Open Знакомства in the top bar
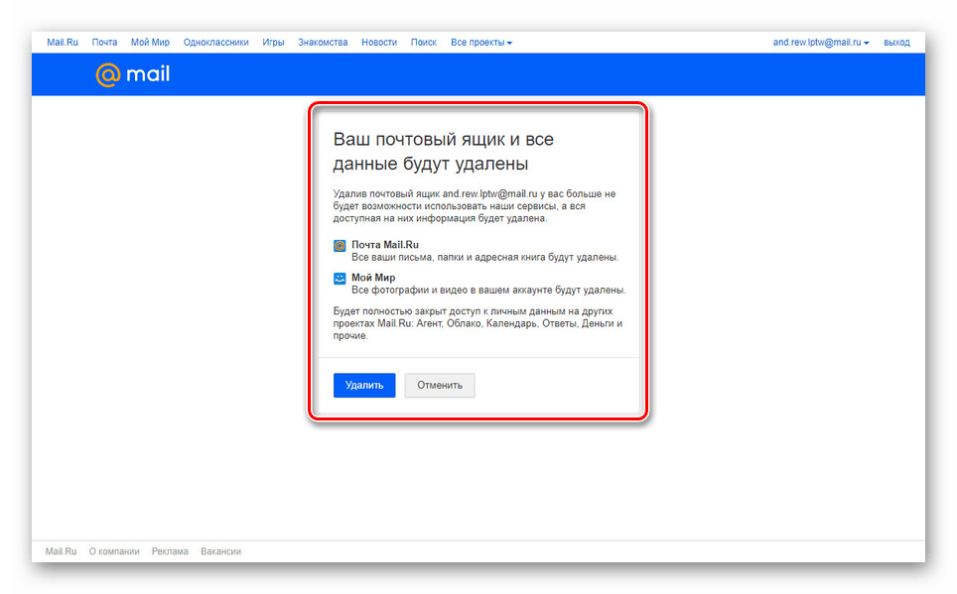 pos(323,43)
